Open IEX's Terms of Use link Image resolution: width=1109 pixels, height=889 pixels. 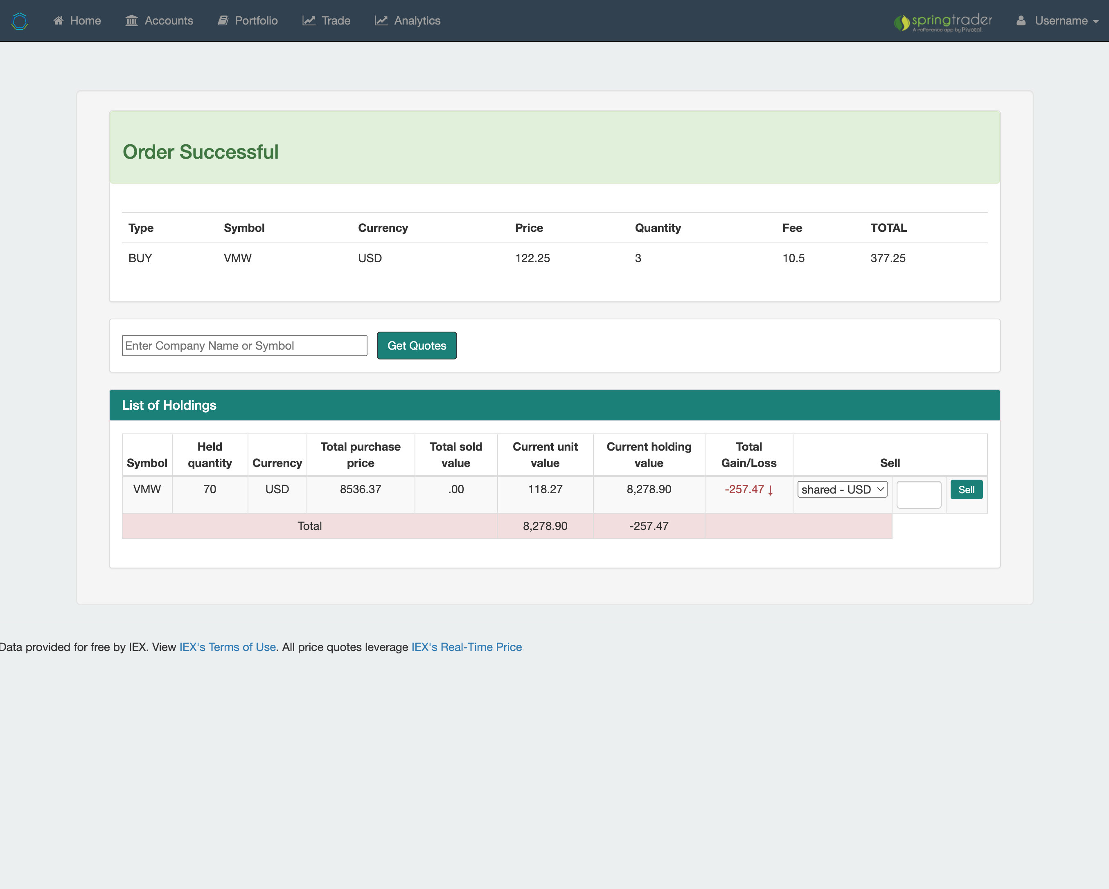(x=228, y=647)
